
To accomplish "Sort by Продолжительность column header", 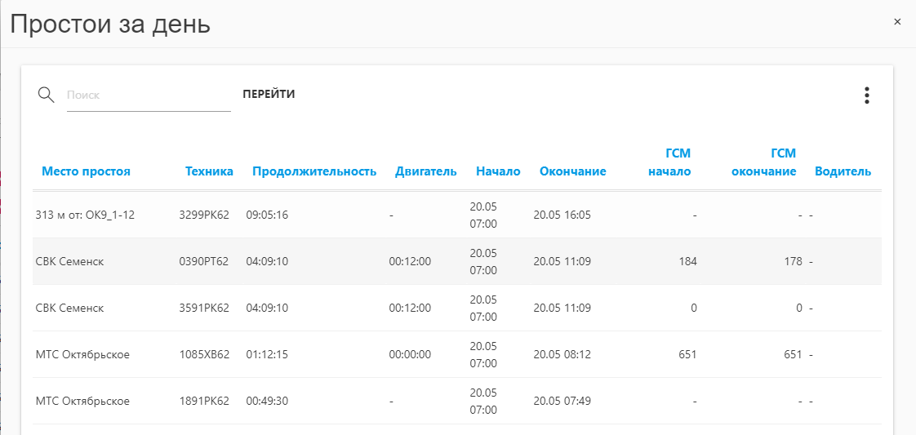I will 314,171.
